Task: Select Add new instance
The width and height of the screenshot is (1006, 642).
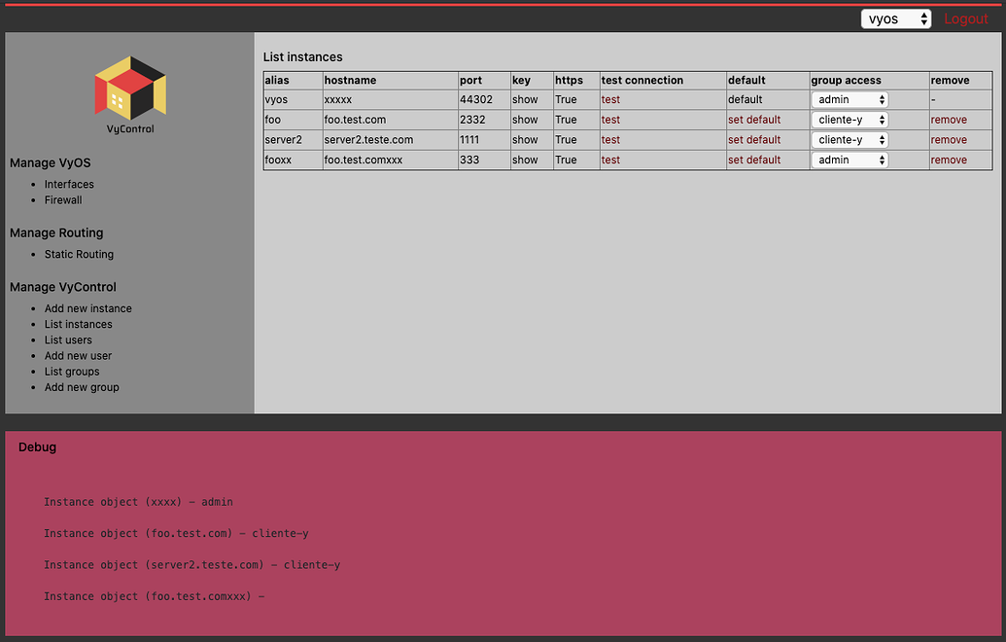Action: click(87, 307)
